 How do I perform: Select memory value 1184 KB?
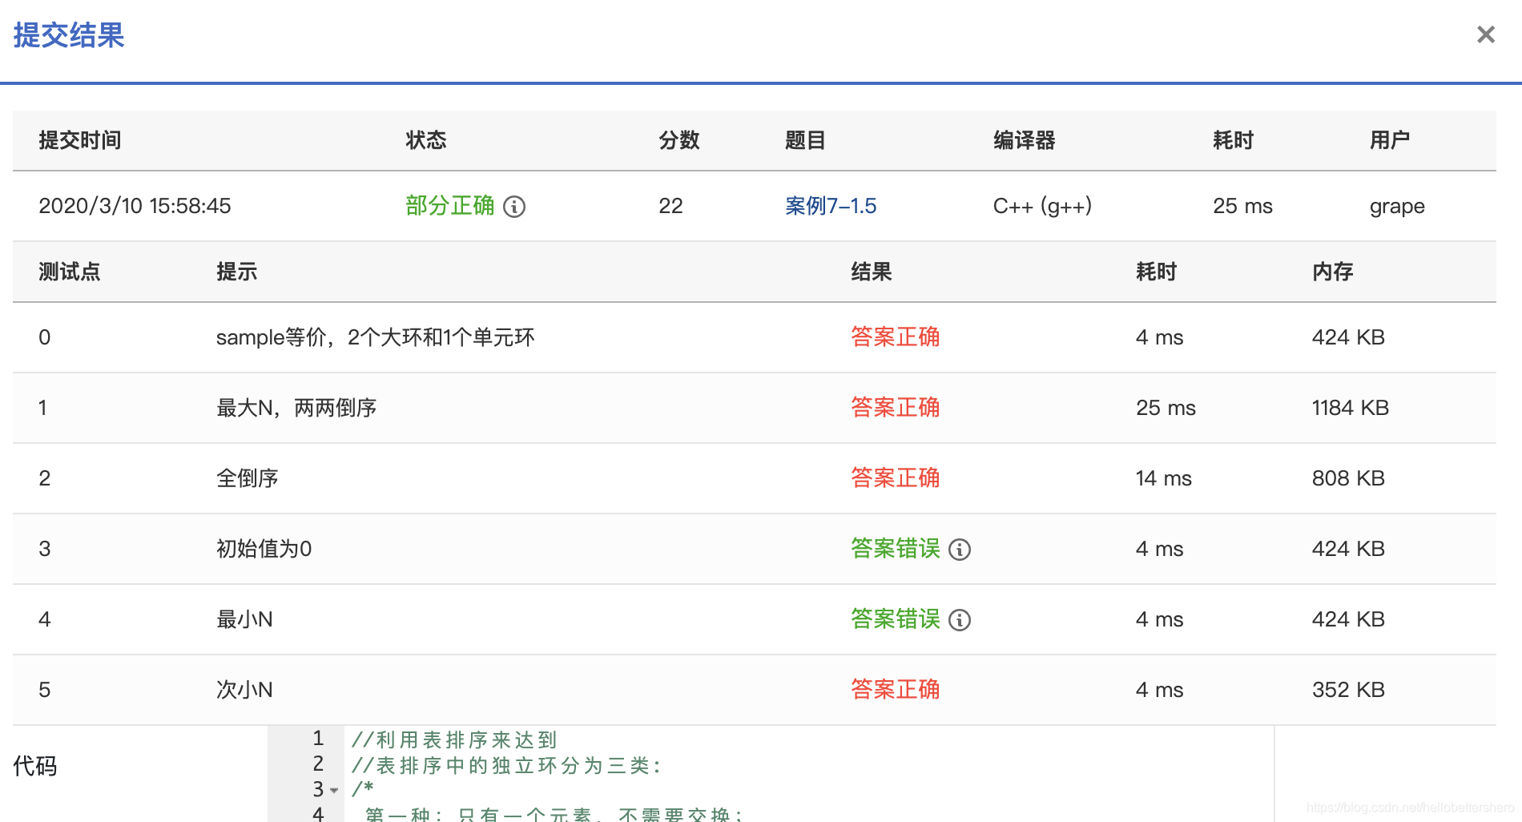[1350, 408]
